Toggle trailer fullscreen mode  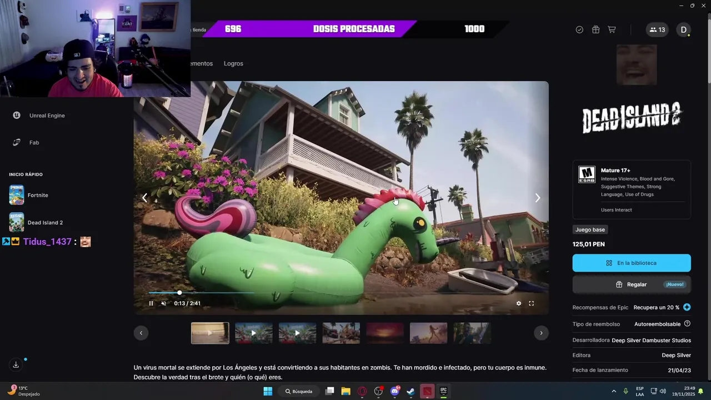[x=531, y=303]
